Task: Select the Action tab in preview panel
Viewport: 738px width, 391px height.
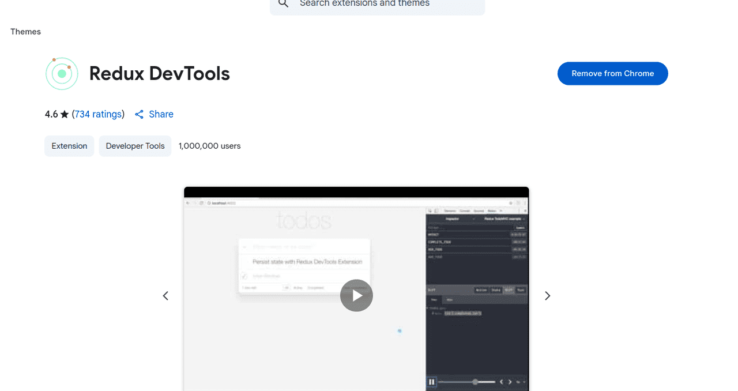Action: pos(481,290)
